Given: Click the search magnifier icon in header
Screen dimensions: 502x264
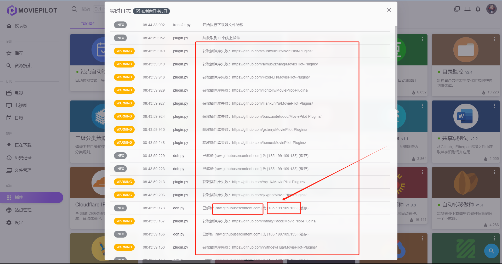Looking at the screenshot, I should coord(74,9).
